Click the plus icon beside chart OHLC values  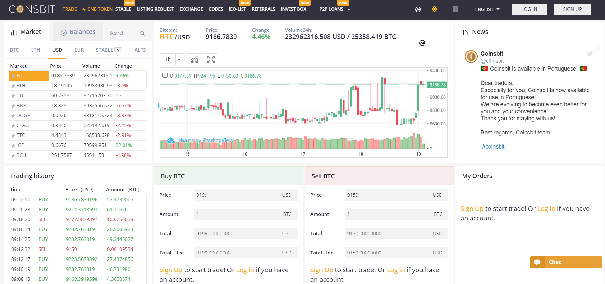pos(165,75)
